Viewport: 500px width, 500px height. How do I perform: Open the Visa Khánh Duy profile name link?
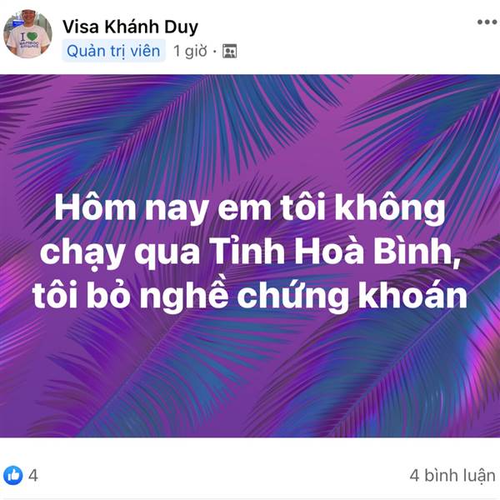tap(130, 27)
